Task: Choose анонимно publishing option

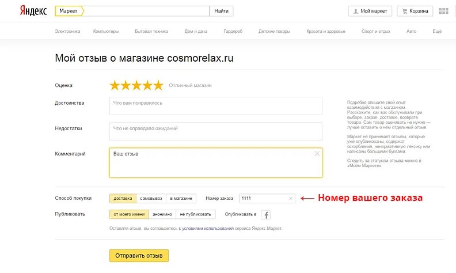Action: coord(162,214)
